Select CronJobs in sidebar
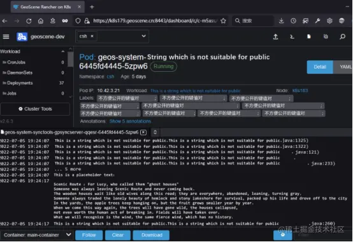Screen dimensions: 353x242 (16, 62)
